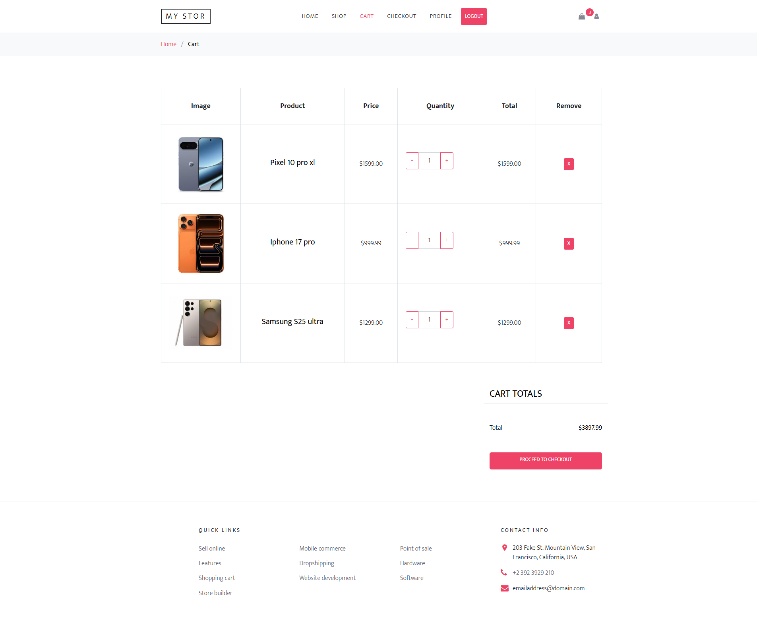
Task: Open the Profile navigation link
Action: click(440, 16)
